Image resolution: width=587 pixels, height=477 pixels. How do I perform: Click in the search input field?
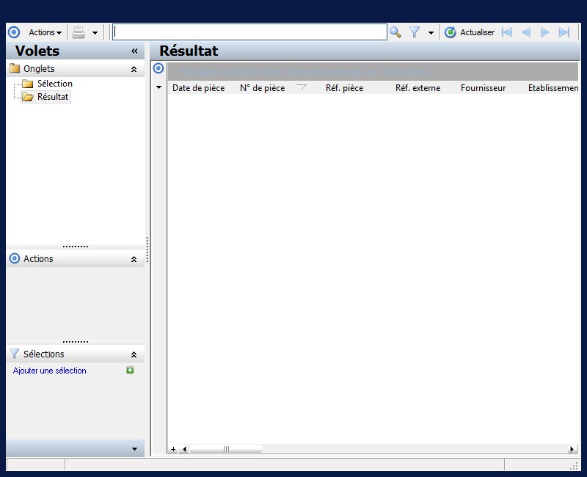pos(249,32)
